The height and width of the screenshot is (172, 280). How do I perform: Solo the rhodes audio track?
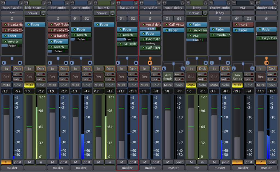(225, 85)
